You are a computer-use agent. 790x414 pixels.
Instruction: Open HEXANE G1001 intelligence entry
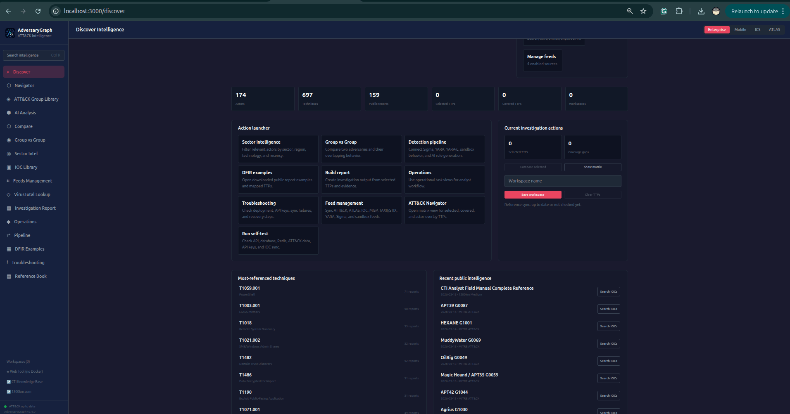[x=456, y=323]
